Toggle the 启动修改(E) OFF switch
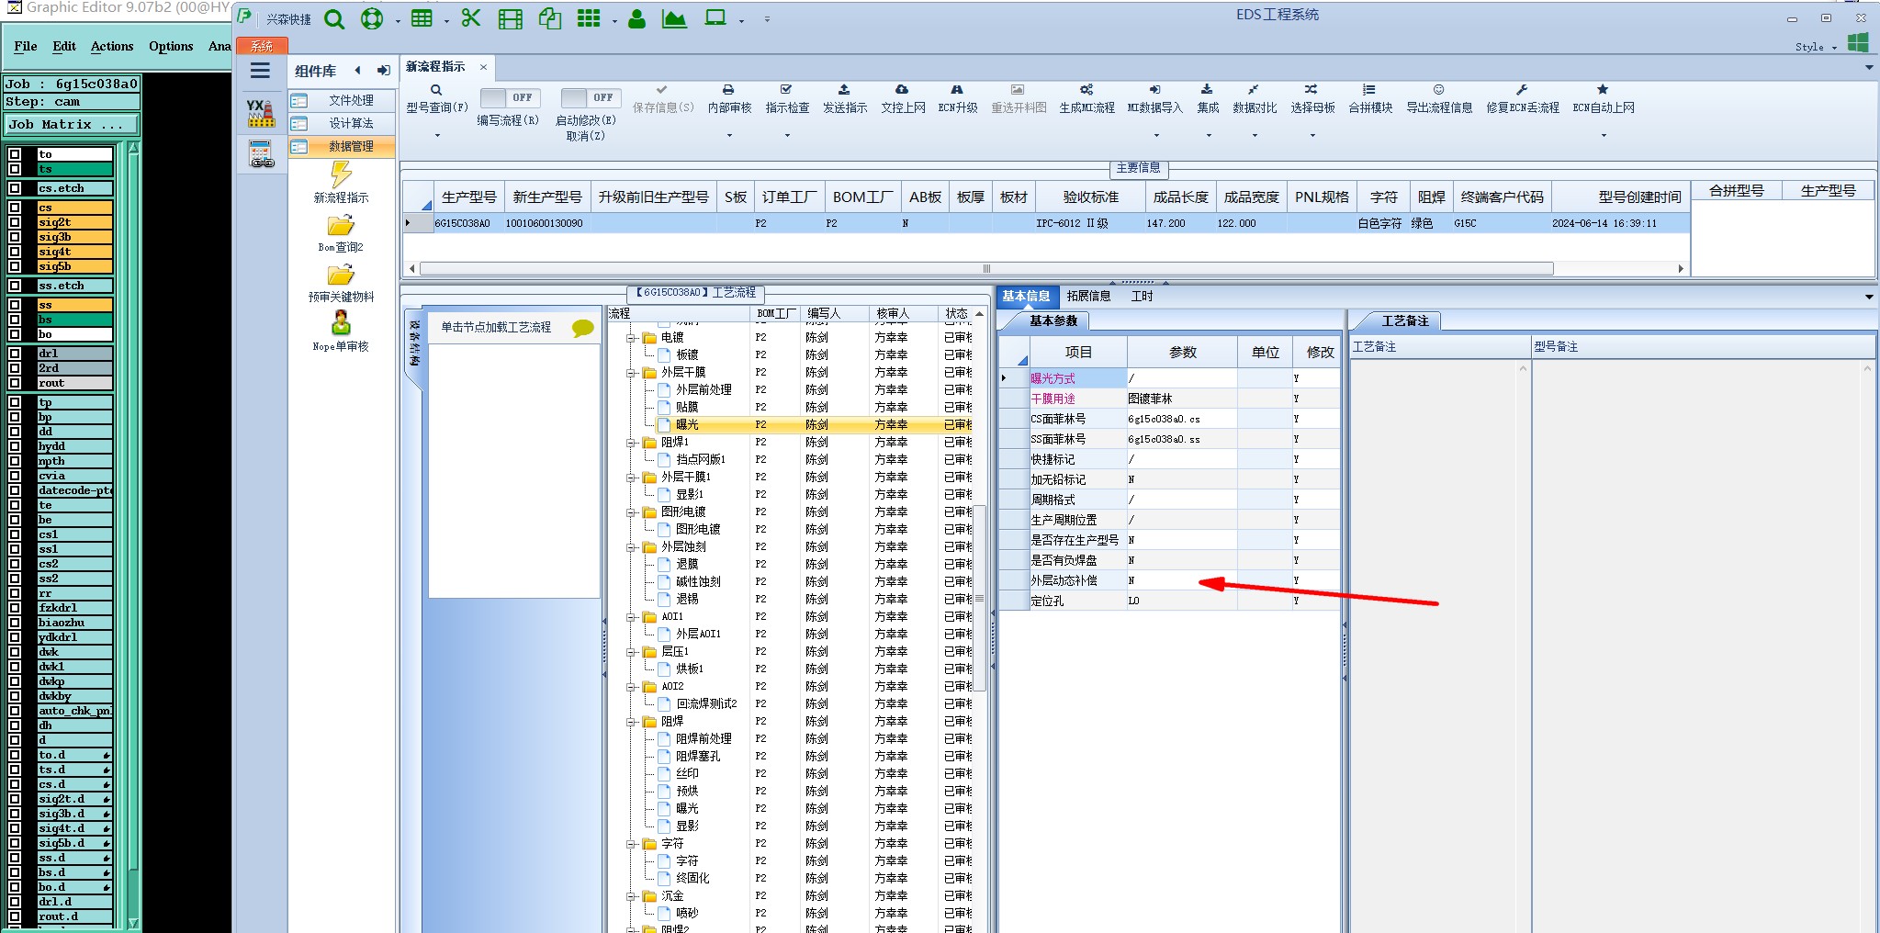Screen dimensions: 1880x933 [591, 97]
